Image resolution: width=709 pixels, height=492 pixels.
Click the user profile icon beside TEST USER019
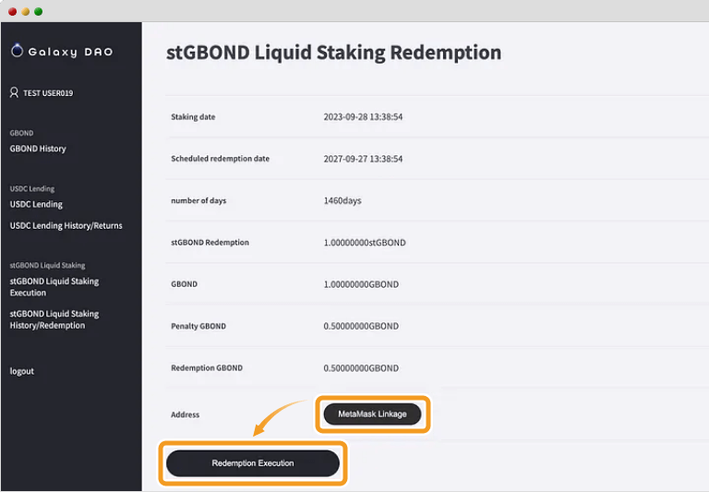[14, 92]
